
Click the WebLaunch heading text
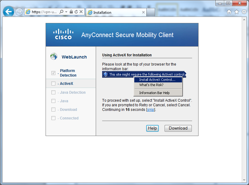tap(74, 57)
